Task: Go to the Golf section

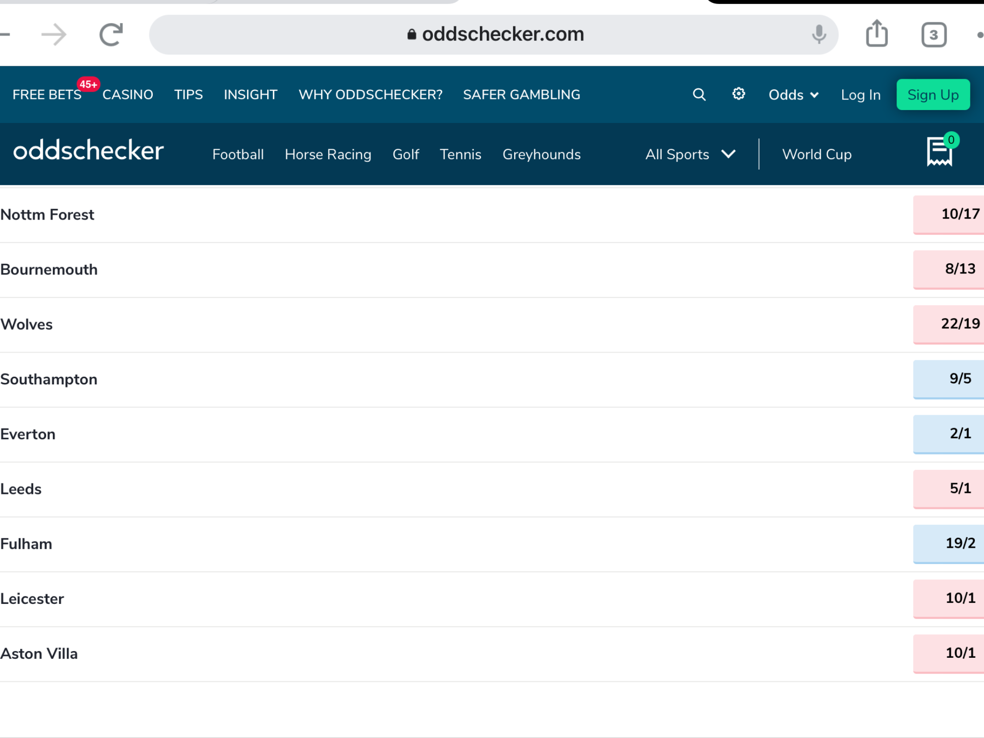Action: [406, 154]
